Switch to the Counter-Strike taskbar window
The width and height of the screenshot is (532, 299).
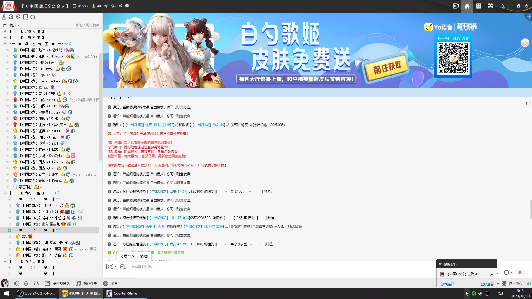coord(124,293)
